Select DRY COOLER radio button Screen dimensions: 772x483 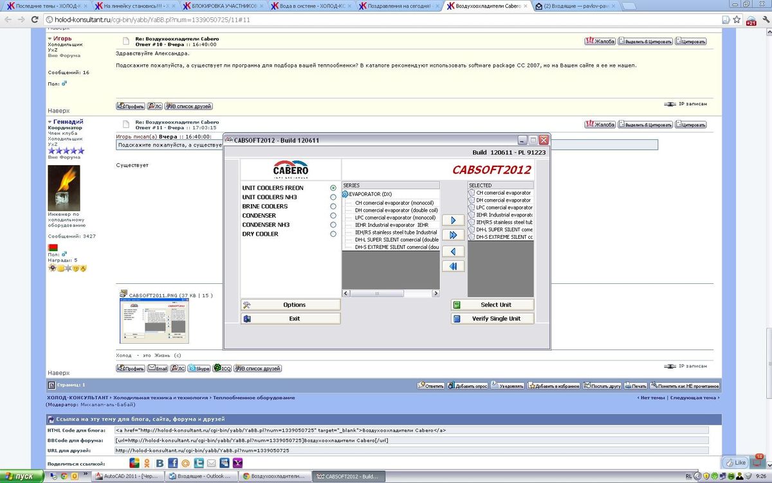pos(333,234)
